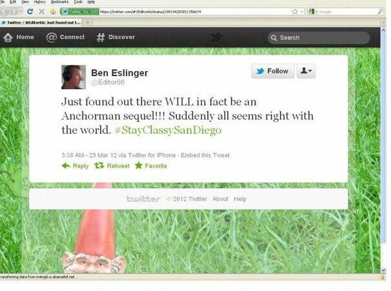Click the vertical scrollbar down arrow

point(383,270)
